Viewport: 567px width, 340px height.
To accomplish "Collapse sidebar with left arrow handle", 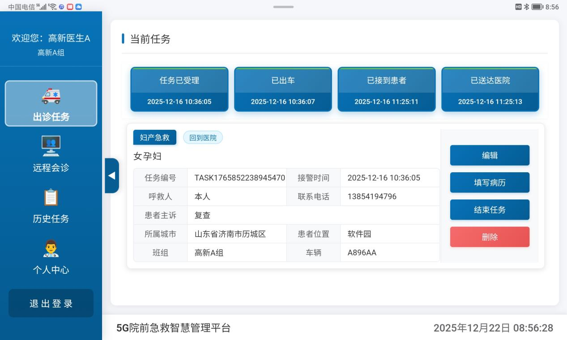I will (112, 175).
